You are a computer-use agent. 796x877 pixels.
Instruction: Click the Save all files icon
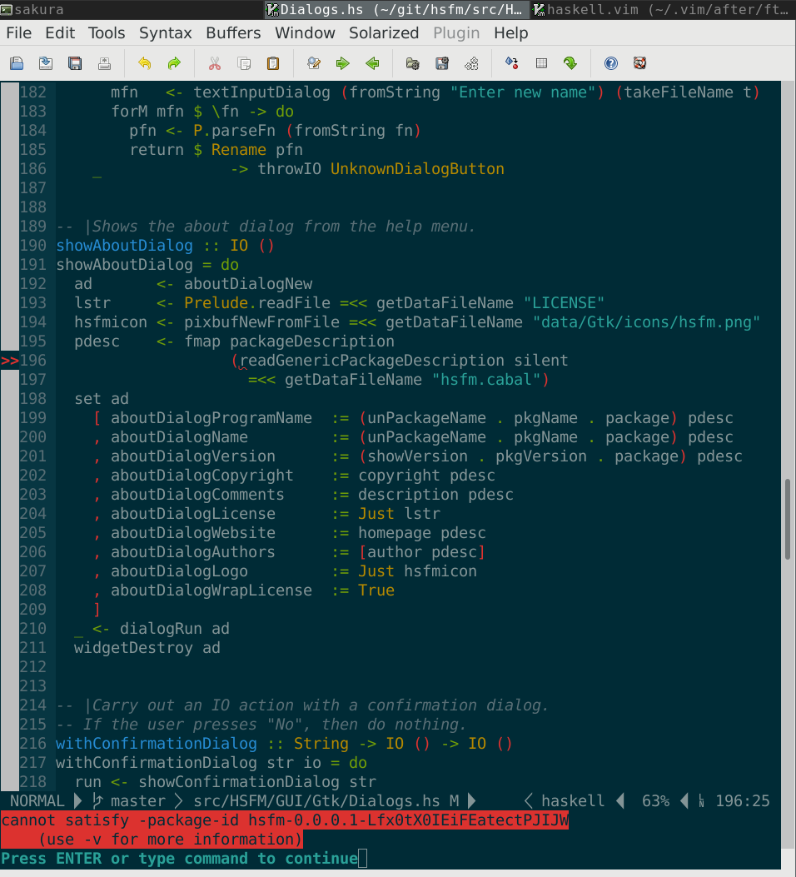(75, 63)
